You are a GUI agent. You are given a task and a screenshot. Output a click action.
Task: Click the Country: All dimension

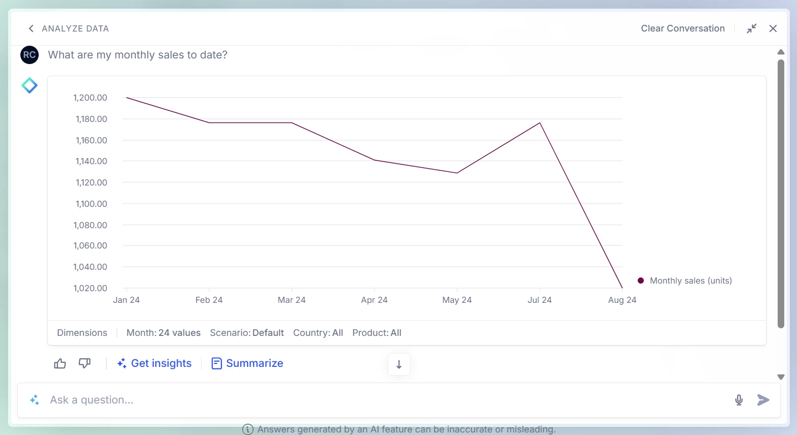318,333
